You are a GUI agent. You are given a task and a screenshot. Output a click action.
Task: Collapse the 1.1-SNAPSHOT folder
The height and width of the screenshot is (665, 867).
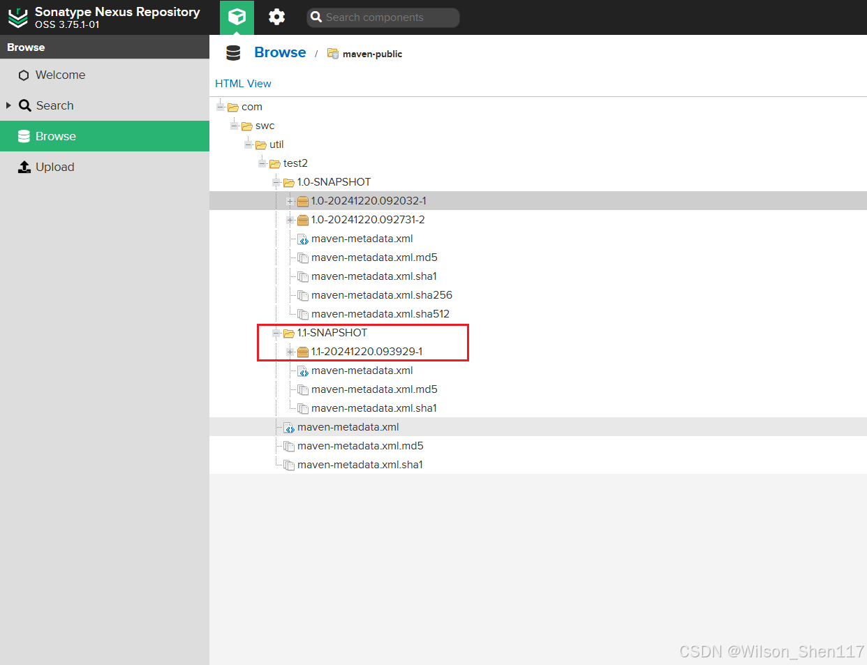point(276,333)
